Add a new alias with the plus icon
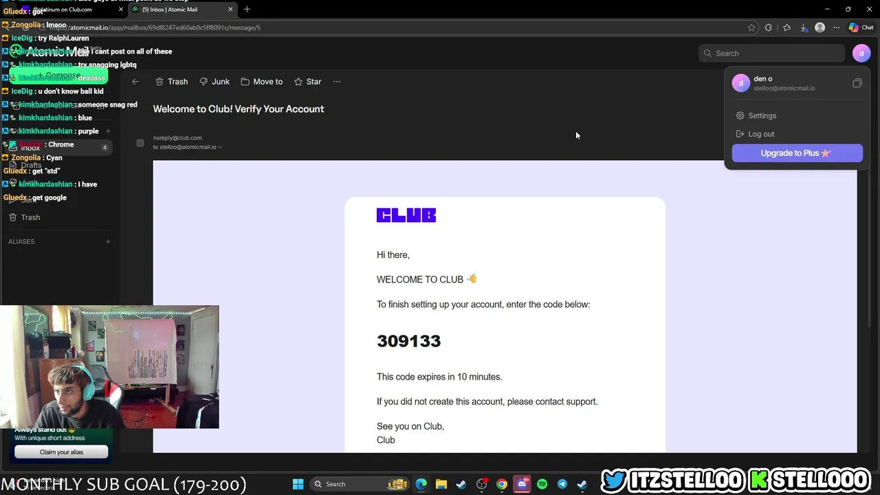The image size is (880, 495). click(108, 241)
